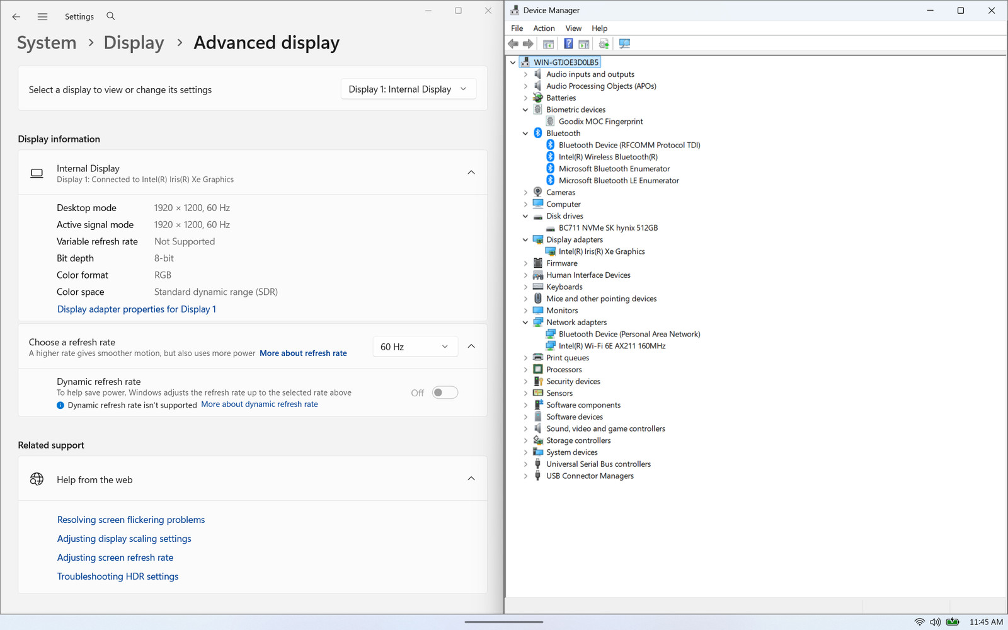Image resolution: width=1008 pixels, height=630 pixels.
Task: Click the Wi-Fi icon in system tray
Action: (x=920, y=622)
